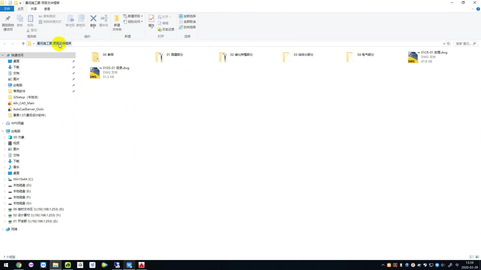The image size is (481, 270).
Task: Click the New Folder (新建文件夹) icon
Action: [117, 18]
